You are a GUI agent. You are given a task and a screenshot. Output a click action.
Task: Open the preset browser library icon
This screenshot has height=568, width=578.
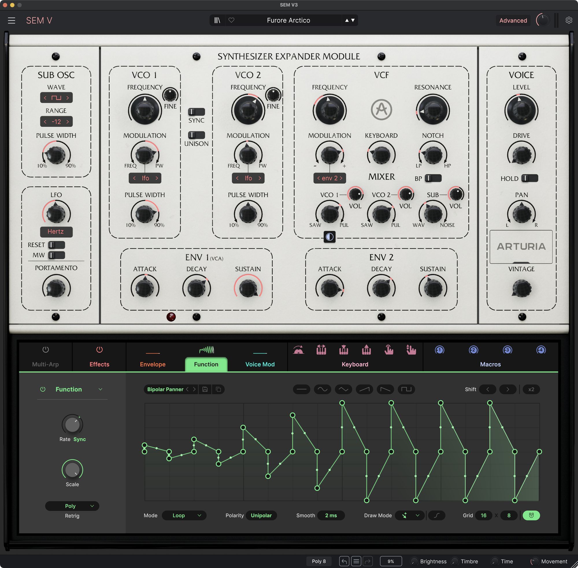pos(217,20)
